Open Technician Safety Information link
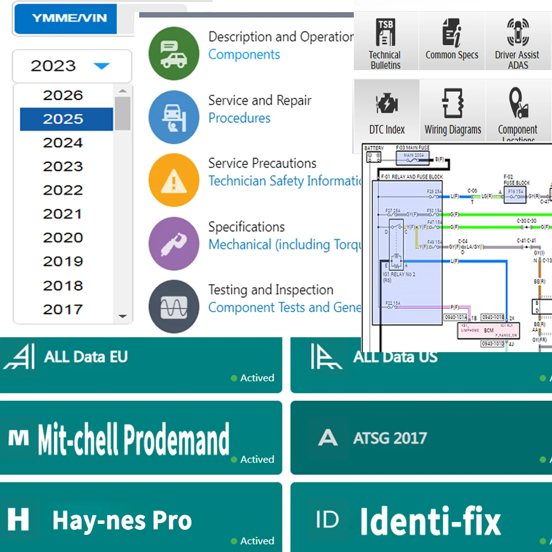 285,181
